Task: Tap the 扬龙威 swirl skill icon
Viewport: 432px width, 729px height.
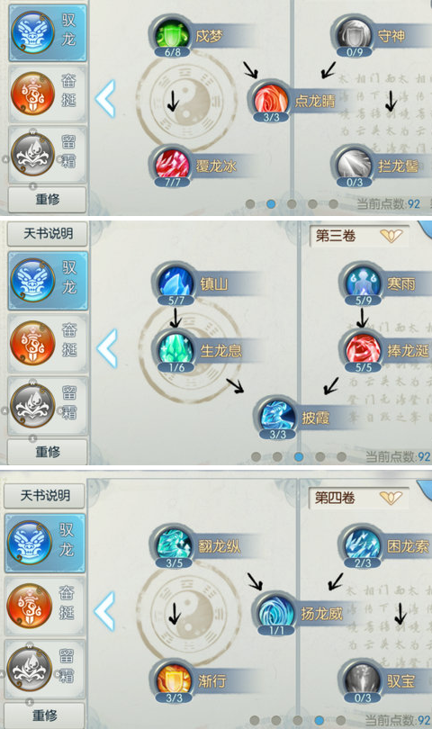Action: point(276,614)
